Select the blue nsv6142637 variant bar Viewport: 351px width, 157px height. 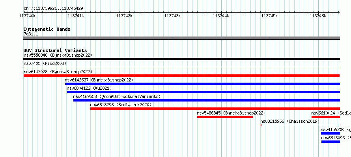click(203, 84)
